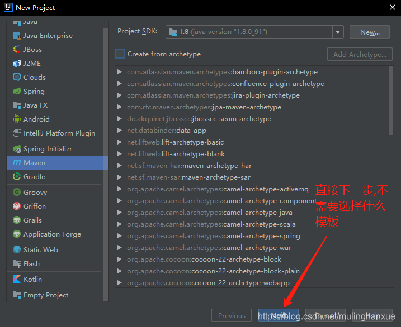Select Static Web project type label

point(41,249)
